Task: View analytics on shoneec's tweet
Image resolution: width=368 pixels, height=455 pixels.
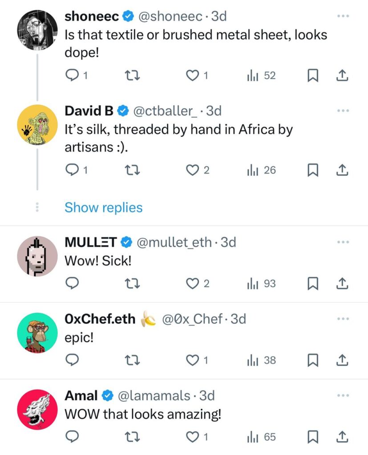Action: tap(261, 76)
